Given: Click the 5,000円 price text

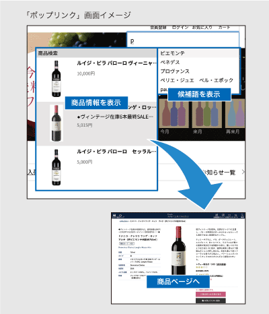Looking at the screenshot, I should coord(85,162).
